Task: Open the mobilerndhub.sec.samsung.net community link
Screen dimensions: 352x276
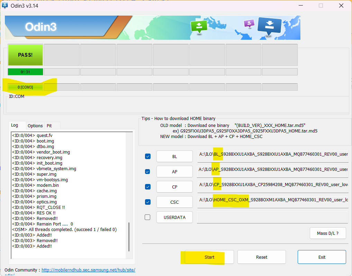Action: click(x=89, y=270)
